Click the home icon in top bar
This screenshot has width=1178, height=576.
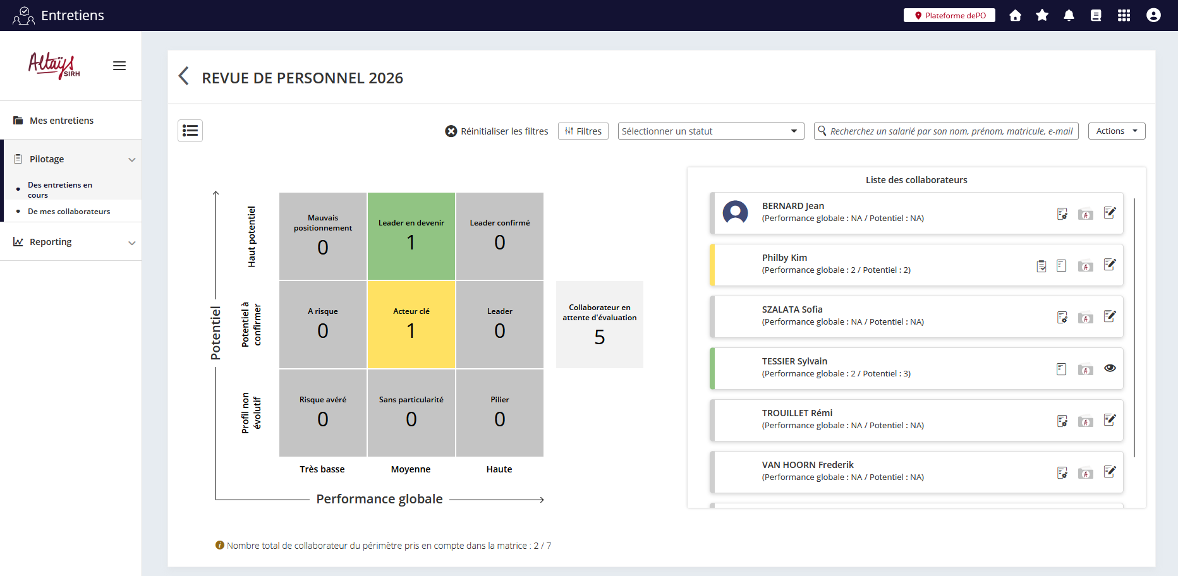click(x=1015, y=15)
